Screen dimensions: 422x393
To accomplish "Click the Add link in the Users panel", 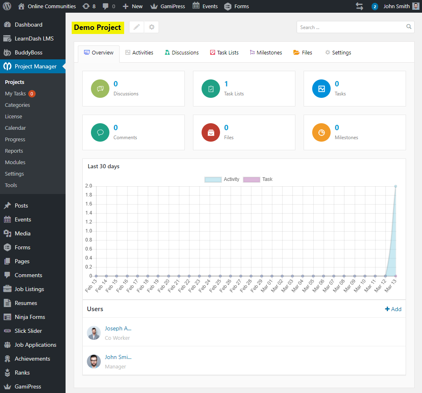I will [393, 309].
